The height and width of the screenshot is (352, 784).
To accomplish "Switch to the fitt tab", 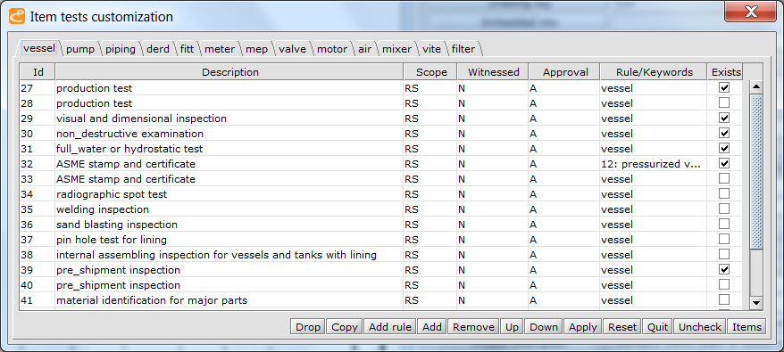I will click(187, 49).
